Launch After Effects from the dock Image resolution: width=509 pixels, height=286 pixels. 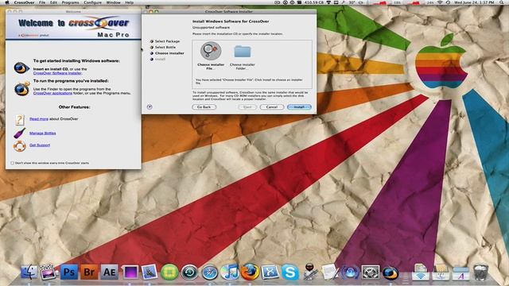pos(110,272)
